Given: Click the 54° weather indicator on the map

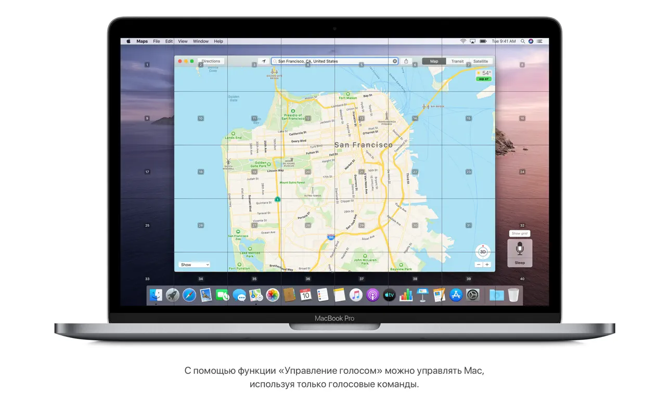Looking at the screenshot, I should (484, 73).
